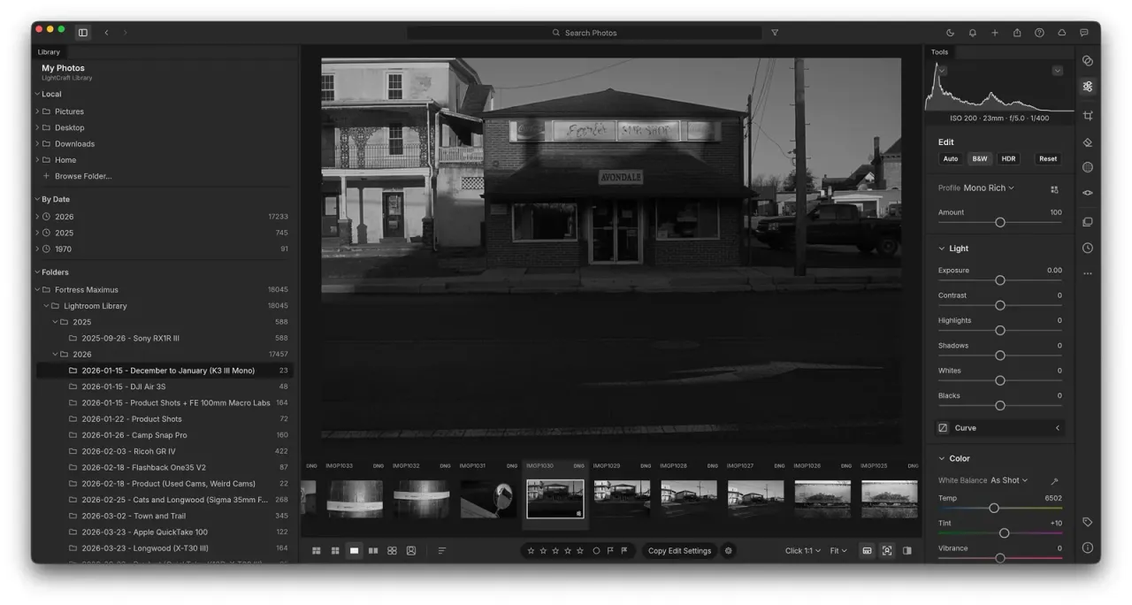The image size is (1132, 605).
Task: Click the Temp slider handle
Action: pos(994,509)
